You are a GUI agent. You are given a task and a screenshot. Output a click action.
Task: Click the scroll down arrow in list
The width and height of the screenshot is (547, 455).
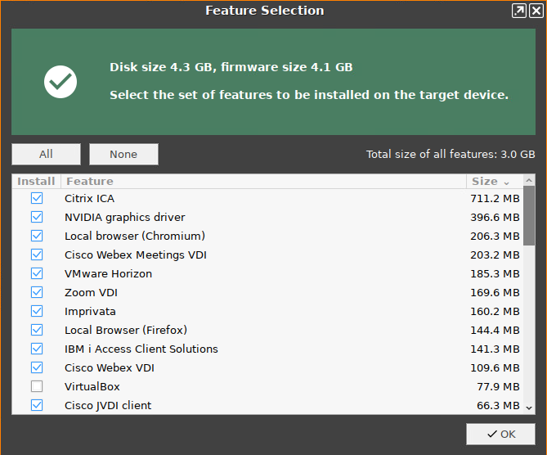[529, 407]
